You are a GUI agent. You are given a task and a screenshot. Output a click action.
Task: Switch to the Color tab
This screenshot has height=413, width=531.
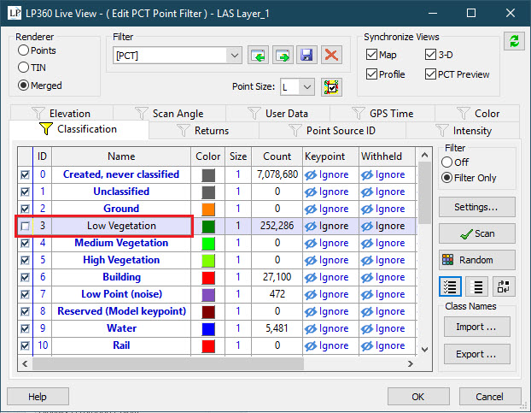coord(477,113)
